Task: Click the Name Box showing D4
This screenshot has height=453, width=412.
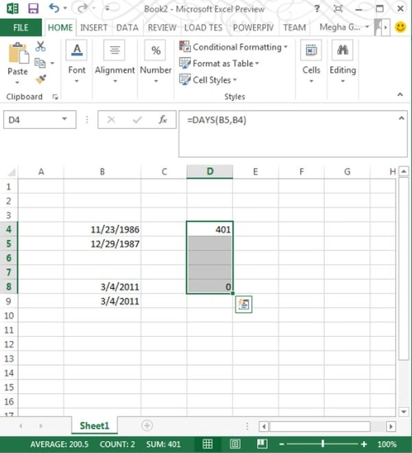Action: [32, 120]
